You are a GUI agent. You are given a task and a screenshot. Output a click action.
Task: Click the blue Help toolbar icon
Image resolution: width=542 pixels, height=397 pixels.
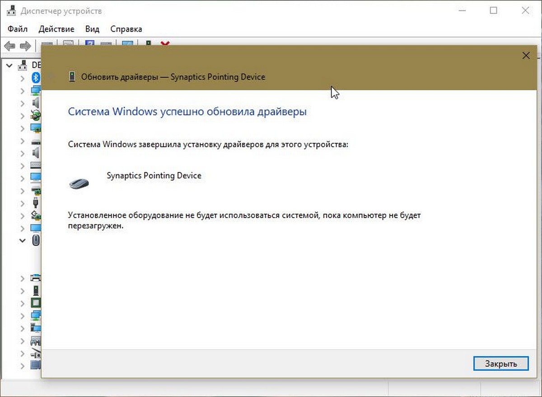tap(89, 42)
